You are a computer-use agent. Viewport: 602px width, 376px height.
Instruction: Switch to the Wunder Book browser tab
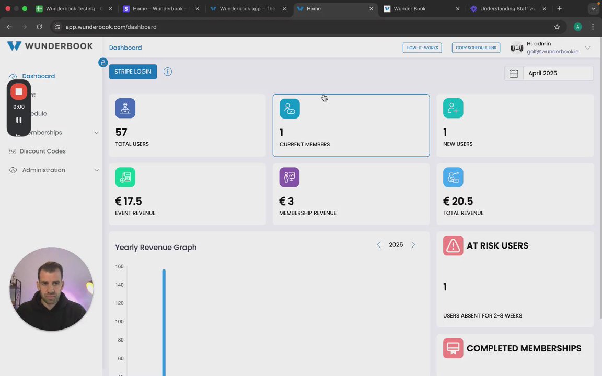coord(422,9)
